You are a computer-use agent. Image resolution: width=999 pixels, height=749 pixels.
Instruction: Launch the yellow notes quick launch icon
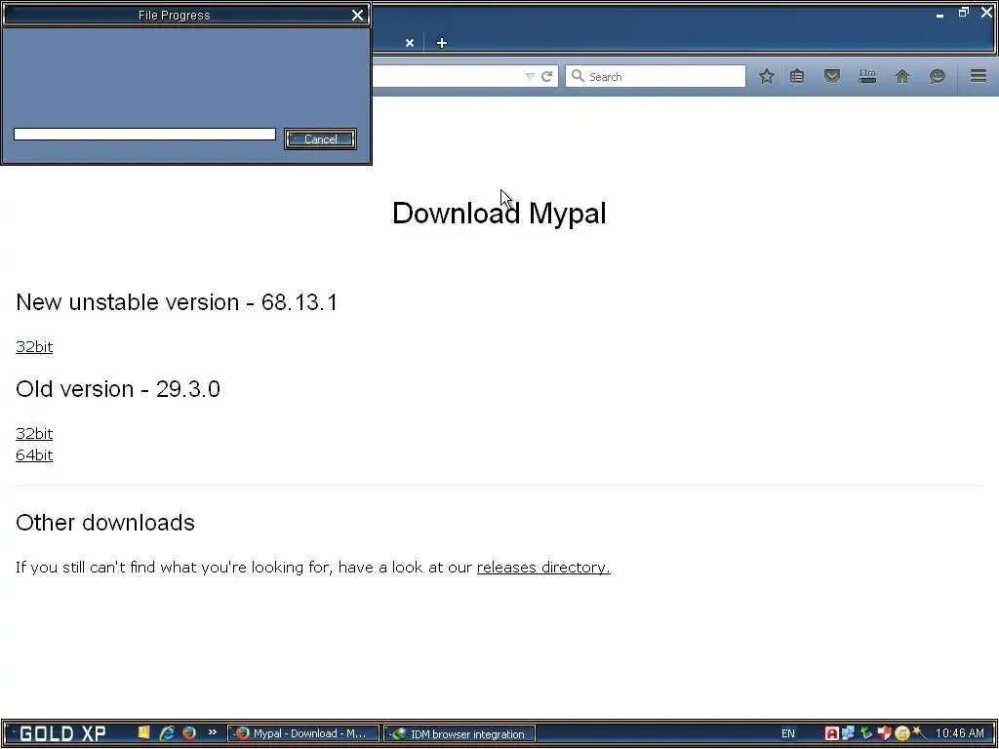(x=144, y=732)
